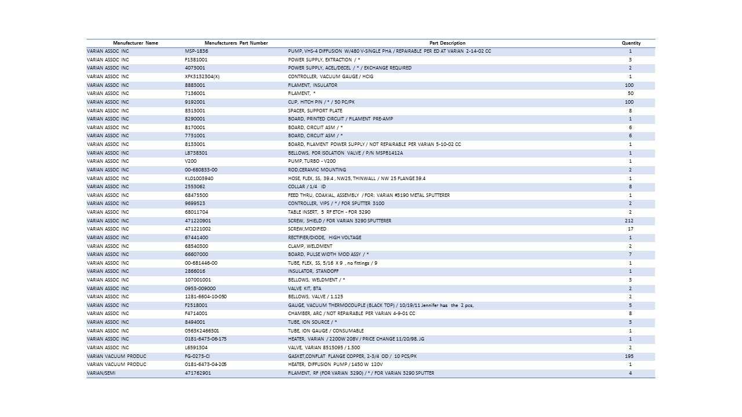Select part number 00-680853-00
Viewport: 742px width, 417px height.
point(201,170)
